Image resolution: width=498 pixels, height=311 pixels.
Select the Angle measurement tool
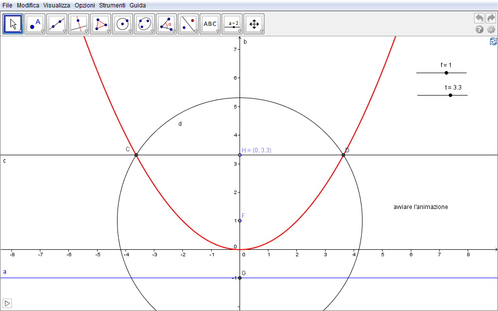166,23
